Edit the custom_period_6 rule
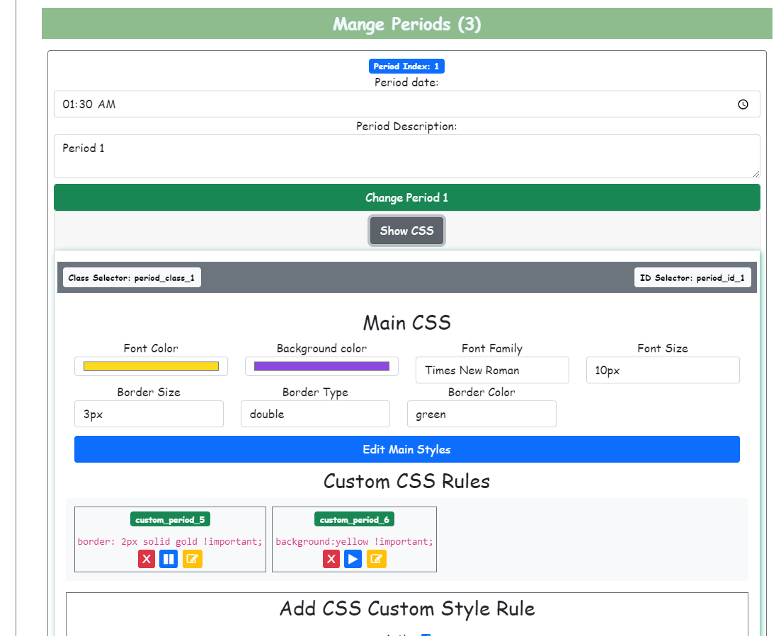781x636 pixels. point(377,559)
